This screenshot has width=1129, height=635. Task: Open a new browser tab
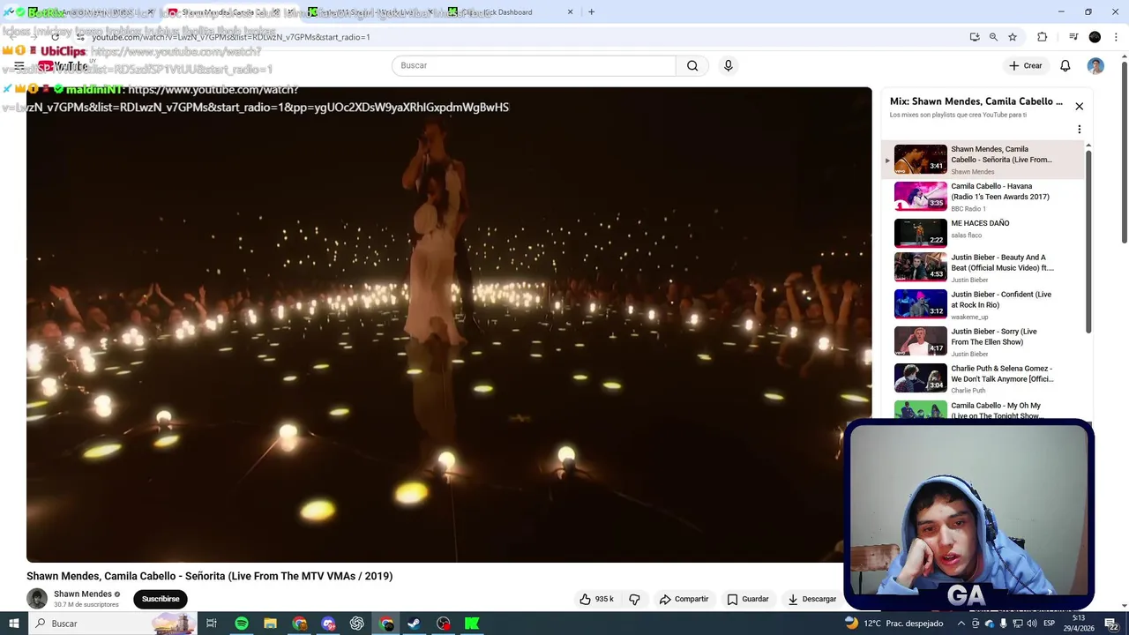(x=591, y=12)
